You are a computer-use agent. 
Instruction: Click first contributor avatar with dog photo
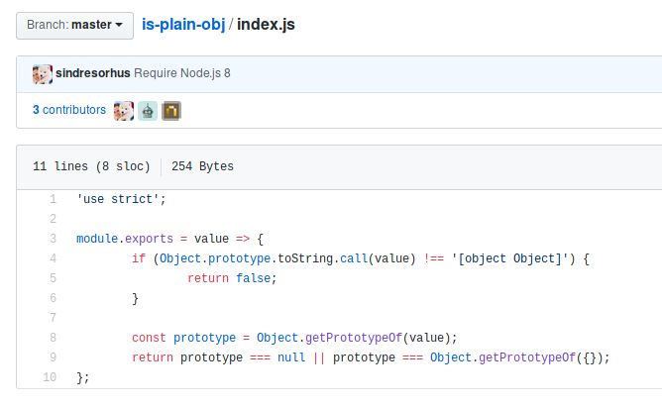(124, 111)
